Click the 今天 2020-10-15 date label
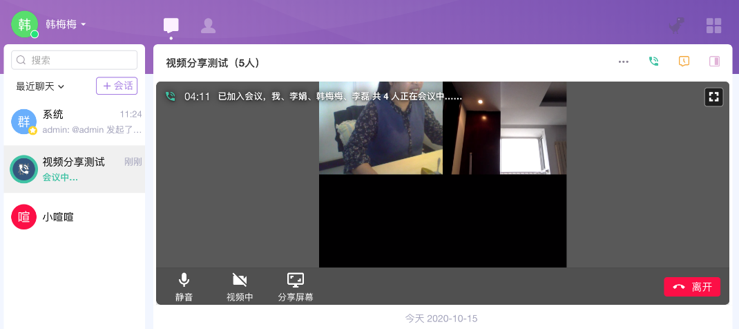739x329 pixels. tap(441, 319)
